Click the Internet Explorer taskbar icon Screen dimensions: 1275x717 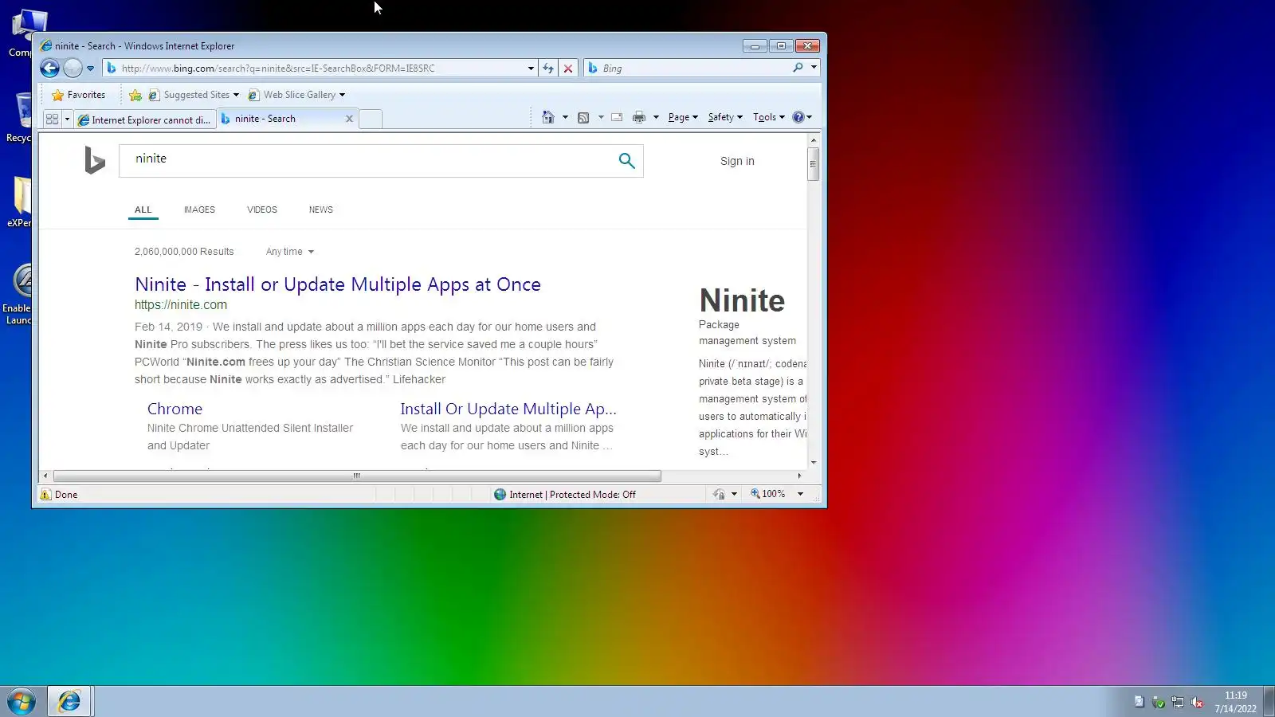click(x=69, y=702)
